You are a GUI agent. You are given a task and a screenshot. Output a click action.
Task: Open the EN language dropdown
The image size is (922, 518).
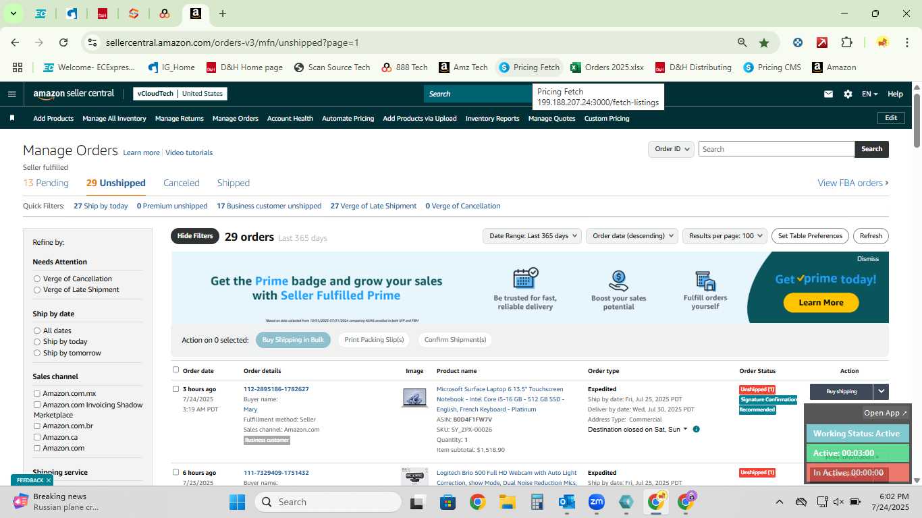(869, 94)
